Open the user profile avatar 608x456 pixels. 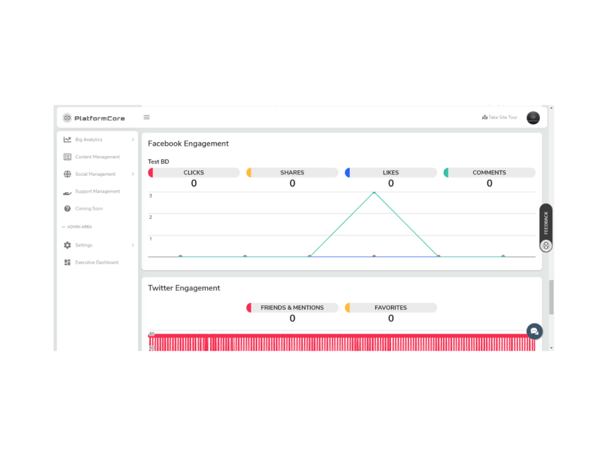pyautogui.click(x=533, y=117)
